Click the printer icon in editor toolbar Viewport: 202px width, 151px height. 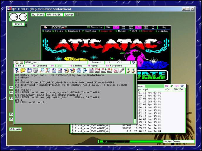pyautogui.click(x=35, y=70)
